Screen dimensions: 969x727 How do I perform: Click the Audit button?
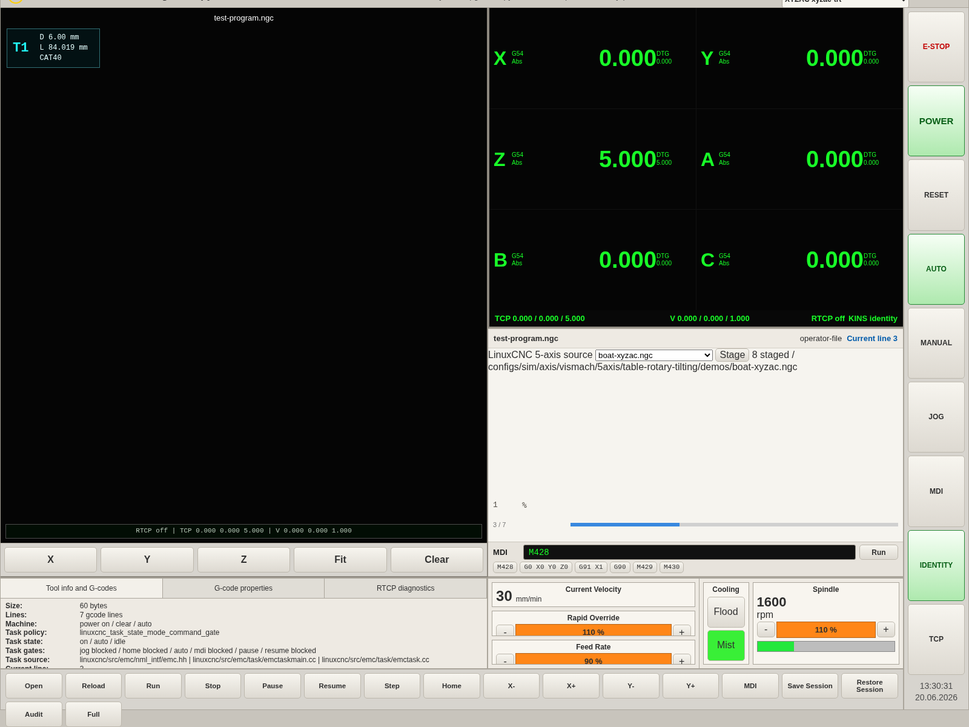click(34, 714)
